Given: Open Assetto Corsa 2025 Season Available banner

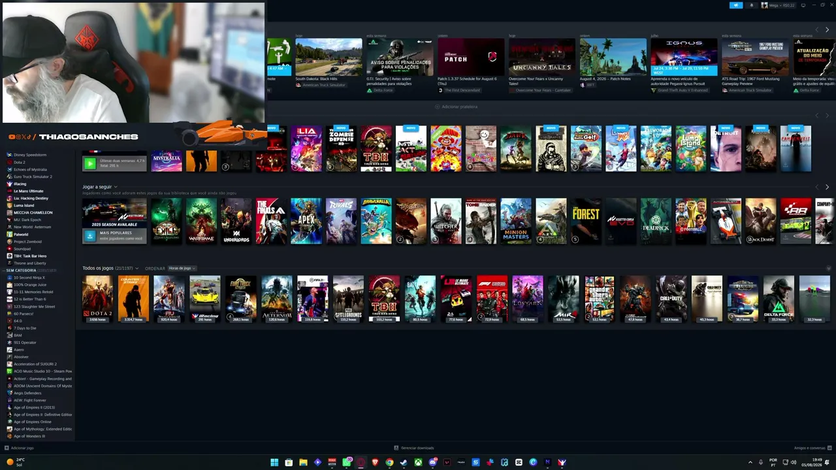Looking at the screenshot, I should point(114,213).
